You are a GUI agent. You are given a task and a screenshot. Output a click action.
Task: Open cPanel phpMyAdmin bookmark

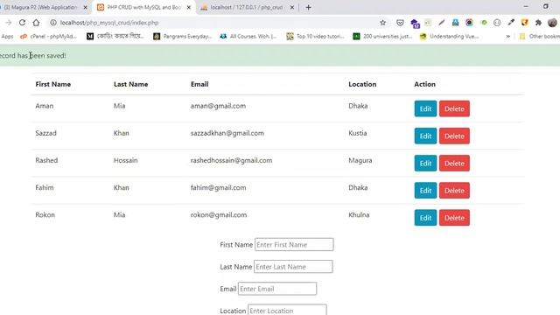[x=49, y=36]
